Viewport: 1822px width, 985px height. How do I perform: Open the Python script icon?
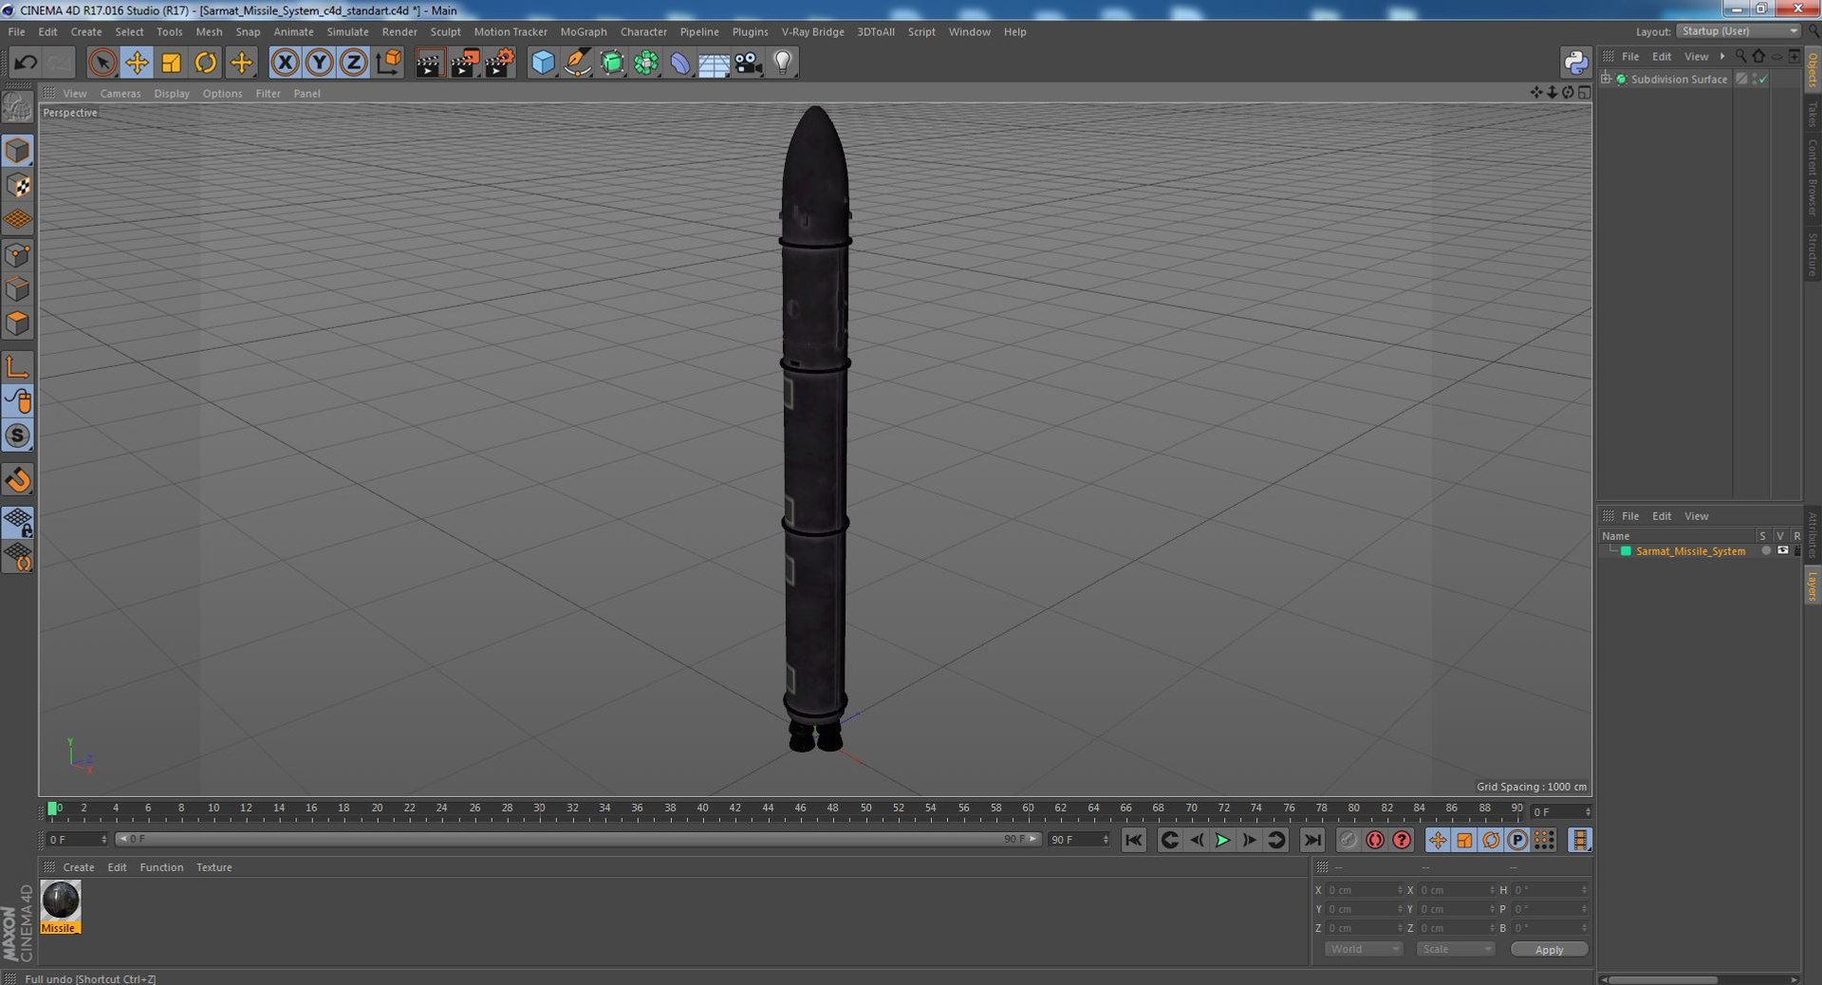(x=1575, y=63)
